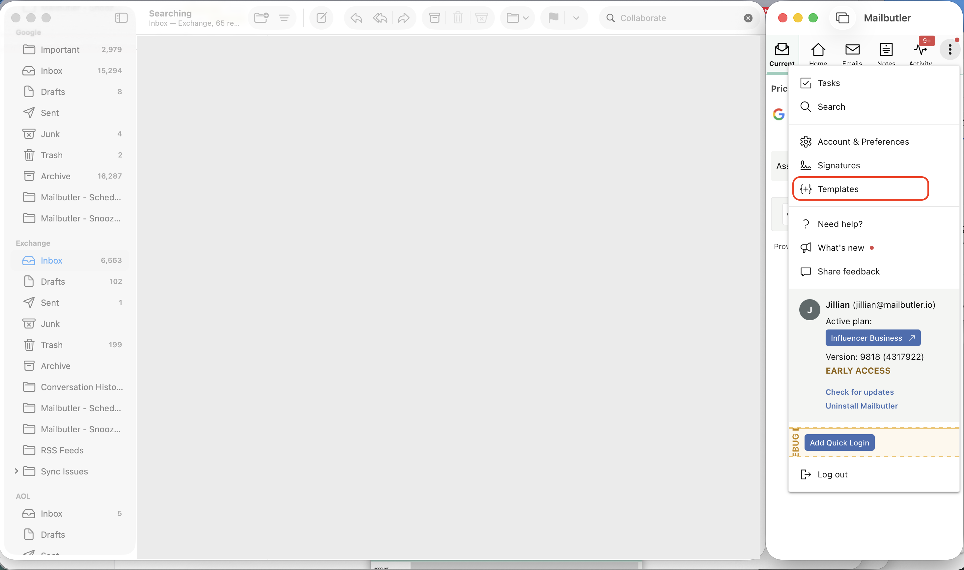Click Need help? entry

point(874,224)
